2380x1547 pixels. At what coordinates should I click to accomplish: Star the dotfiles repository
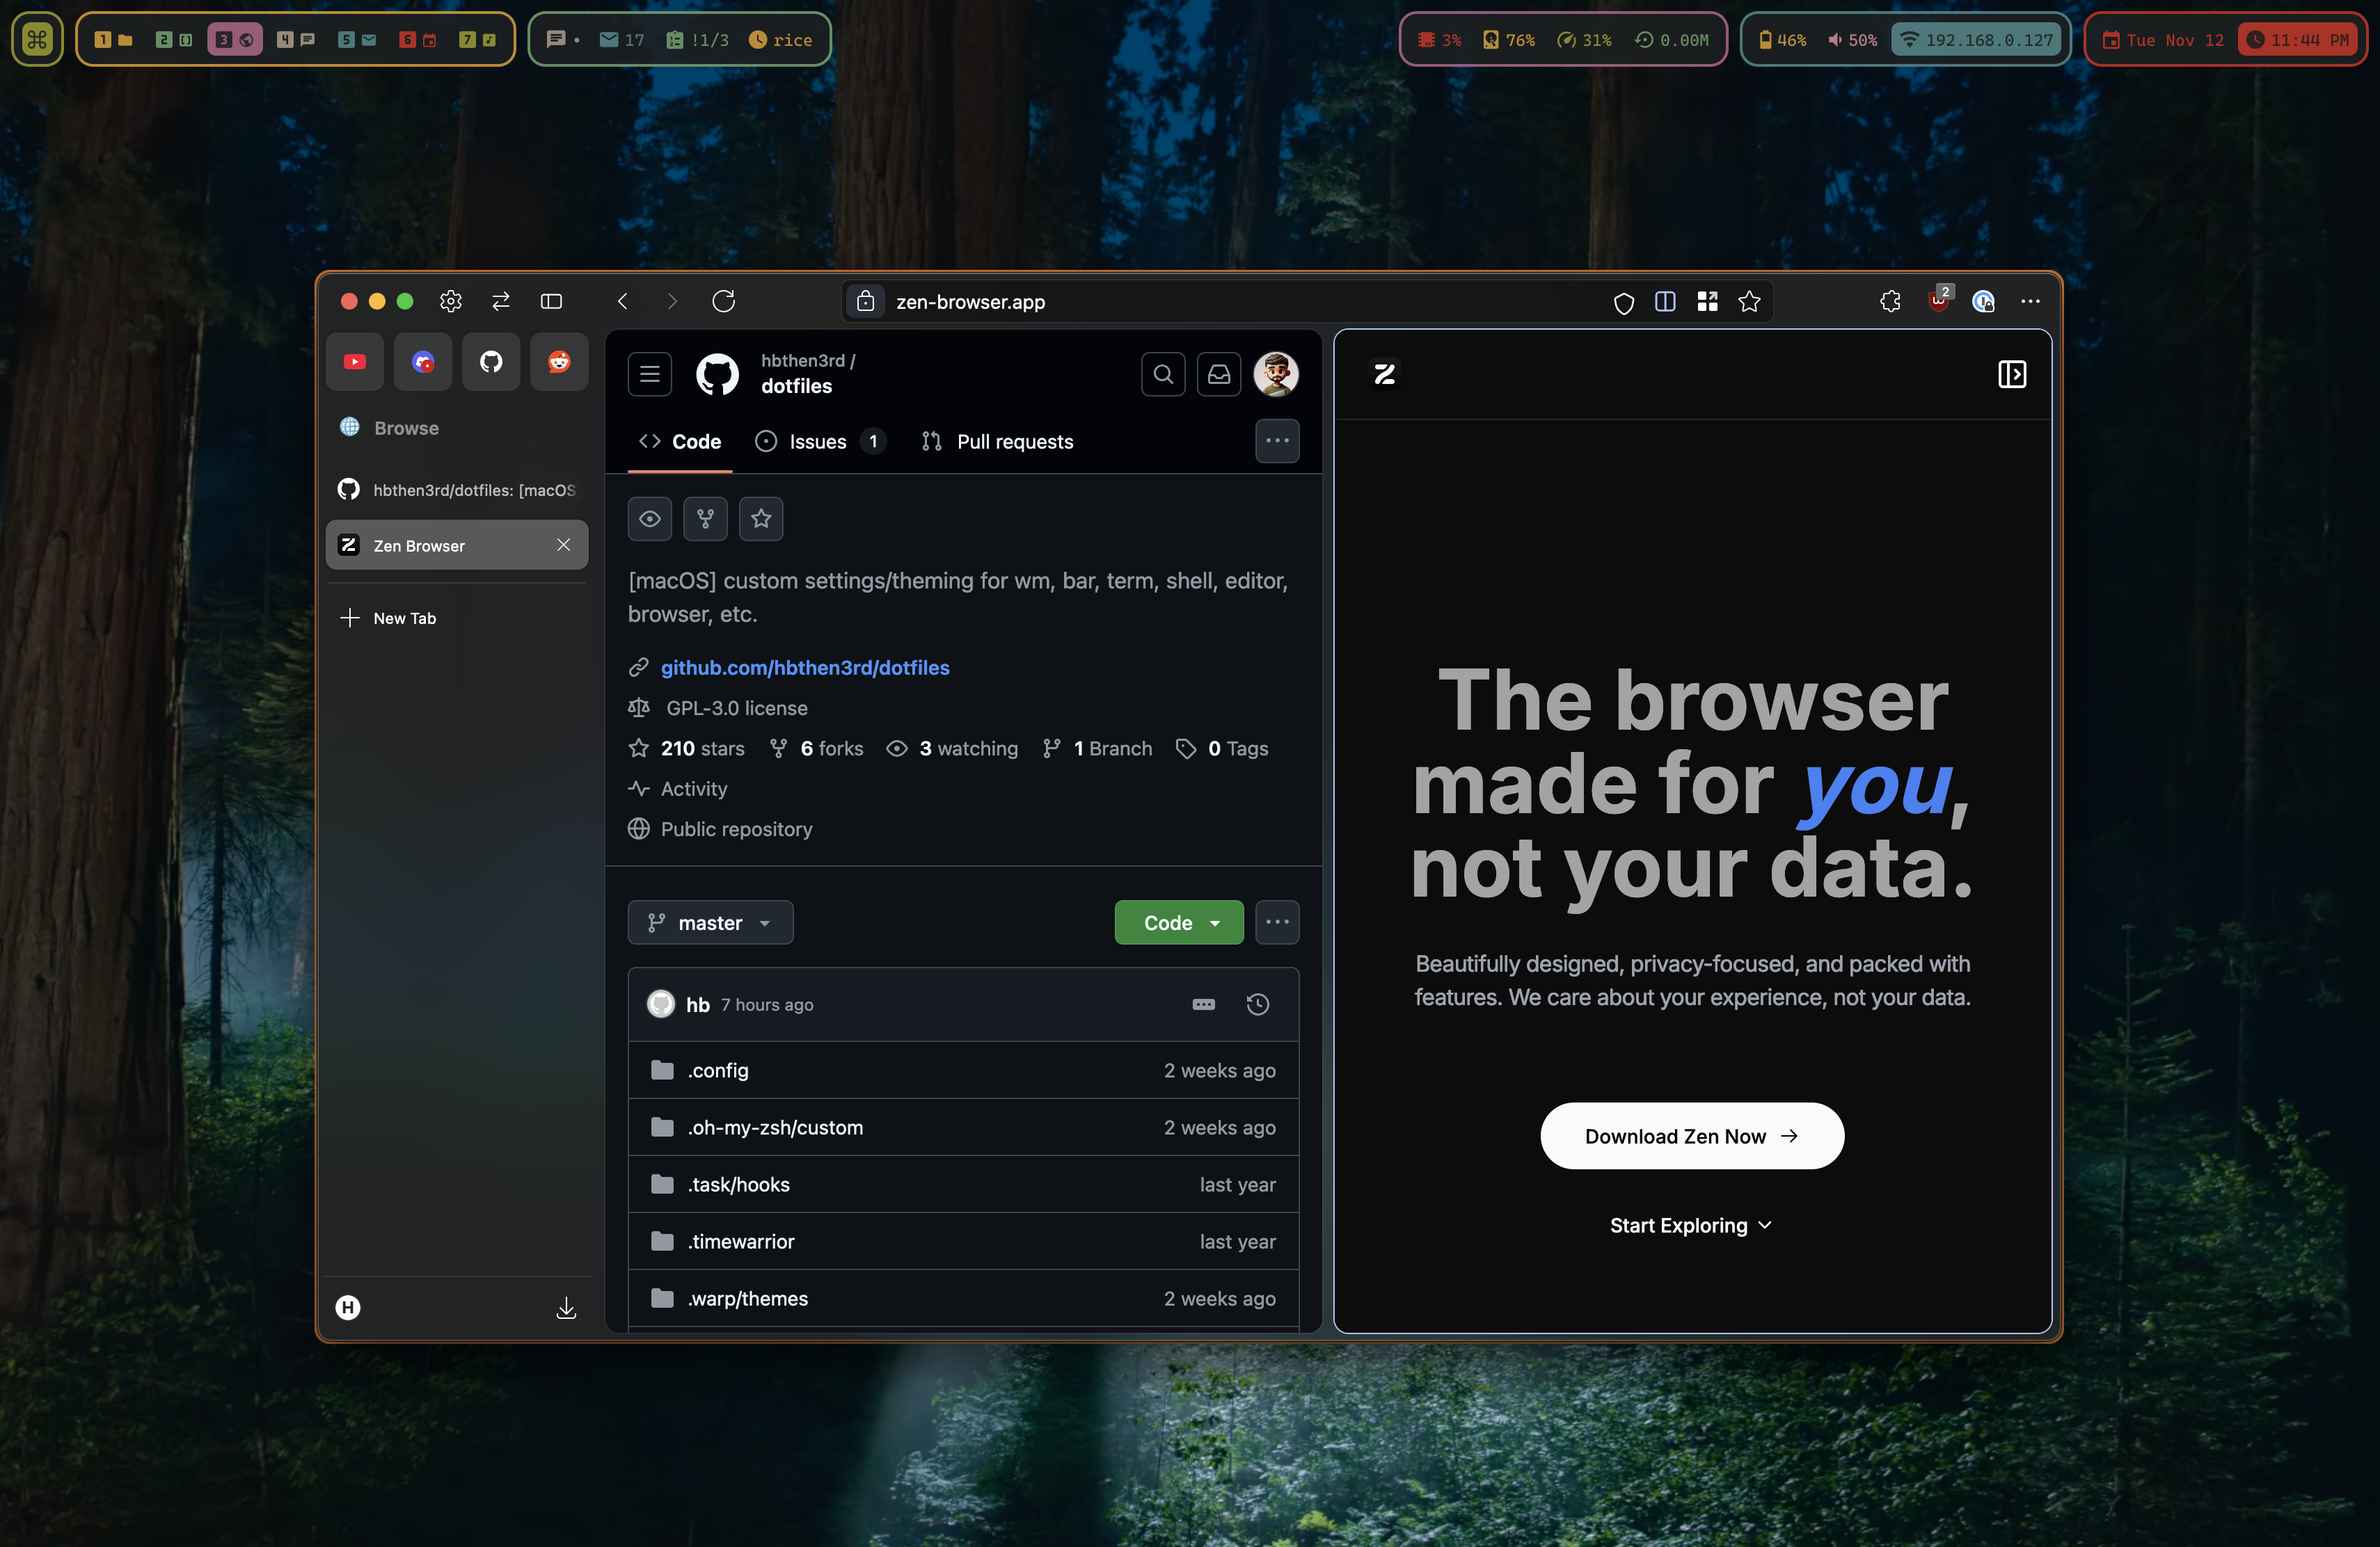761,519
